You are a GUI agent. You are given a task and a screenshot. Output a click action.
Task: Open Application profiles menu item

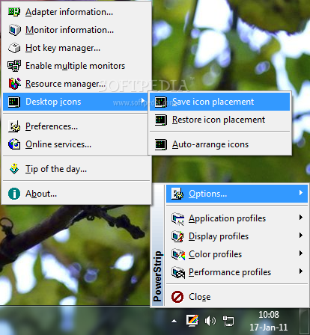237,218
